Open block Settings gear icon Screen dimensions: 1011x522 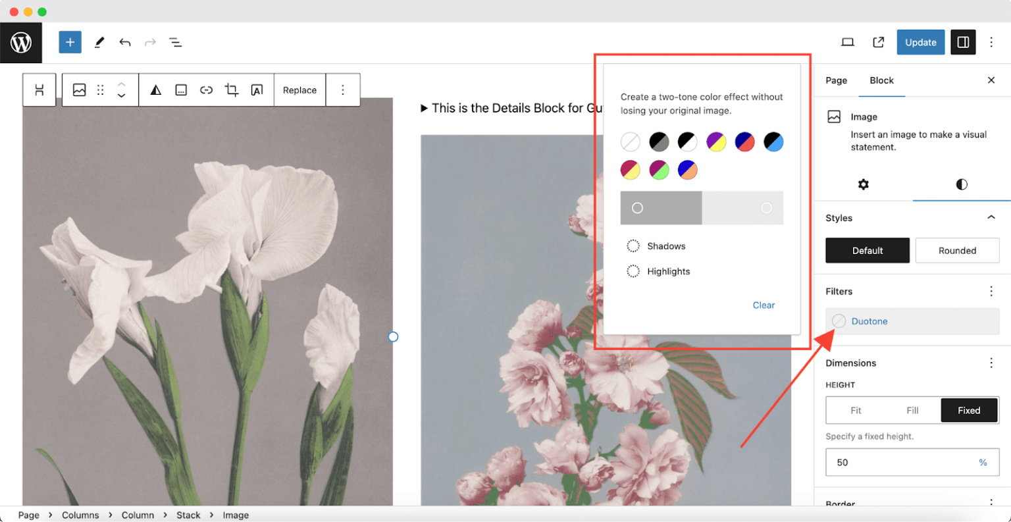coord(862,185)
